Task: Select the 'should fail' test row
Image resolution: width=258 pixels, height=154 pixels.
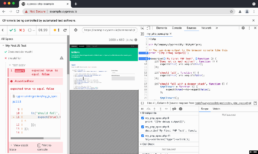Action: pos(34,58)
